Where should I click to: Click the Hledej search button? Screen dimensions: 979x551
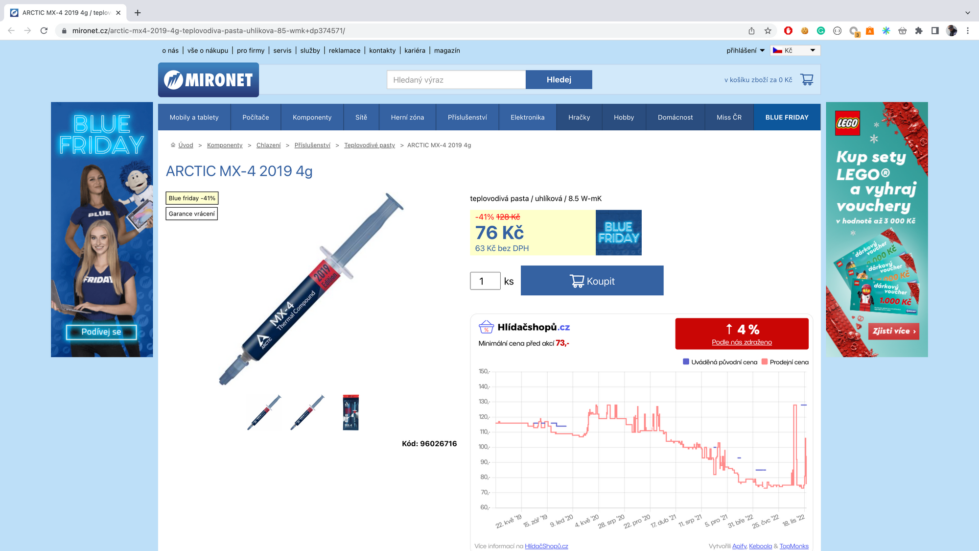pyautogui.click(x=559, y=80)
